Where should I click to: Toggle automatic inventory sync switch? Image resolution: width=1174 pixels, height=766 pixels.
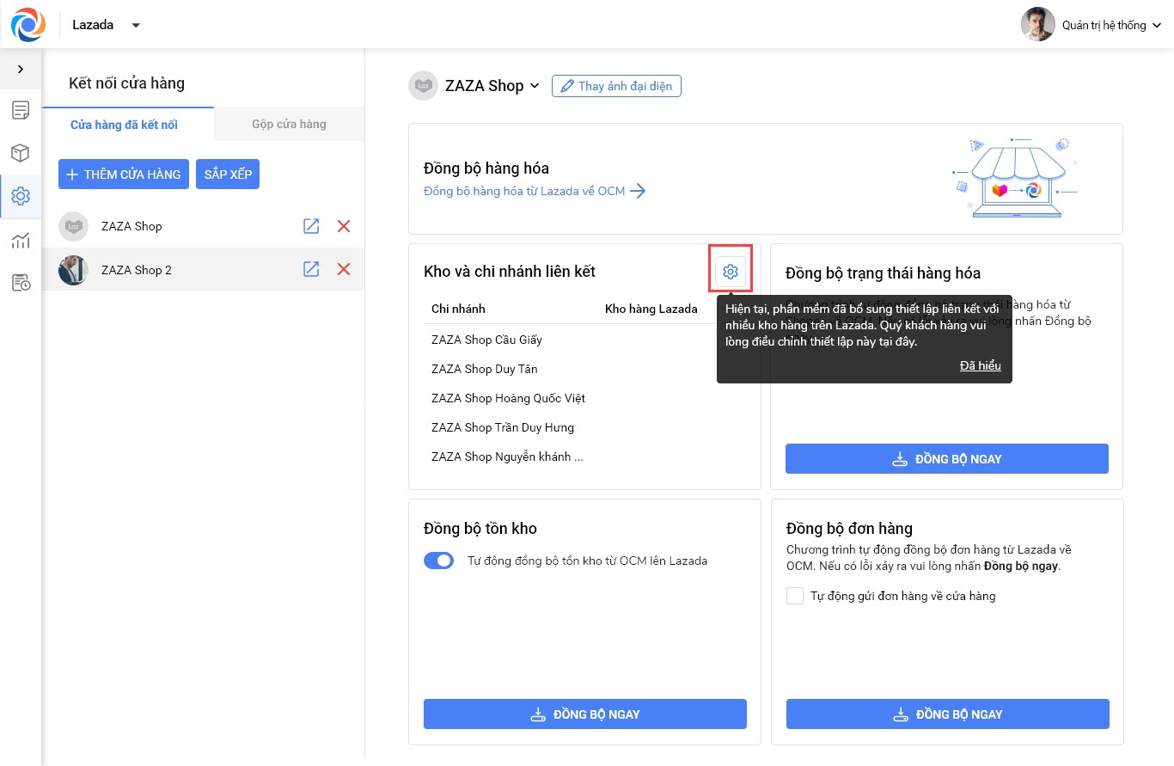point(439,561)
